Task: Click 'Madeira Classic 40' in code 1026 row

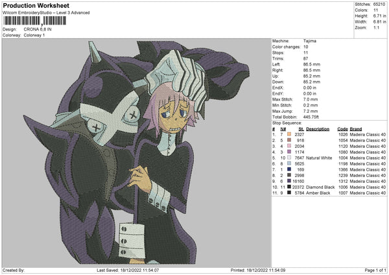Action: click(x=368, y=134)
